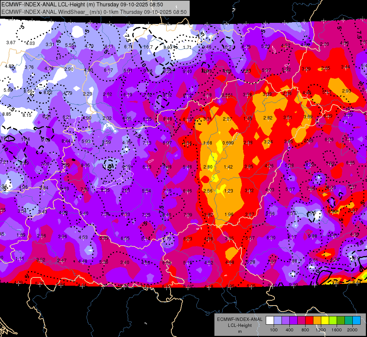Click the grid value '1.71'
Image resolution: width=367 pixels, height=337 pixels.
(x=187, y=48)
